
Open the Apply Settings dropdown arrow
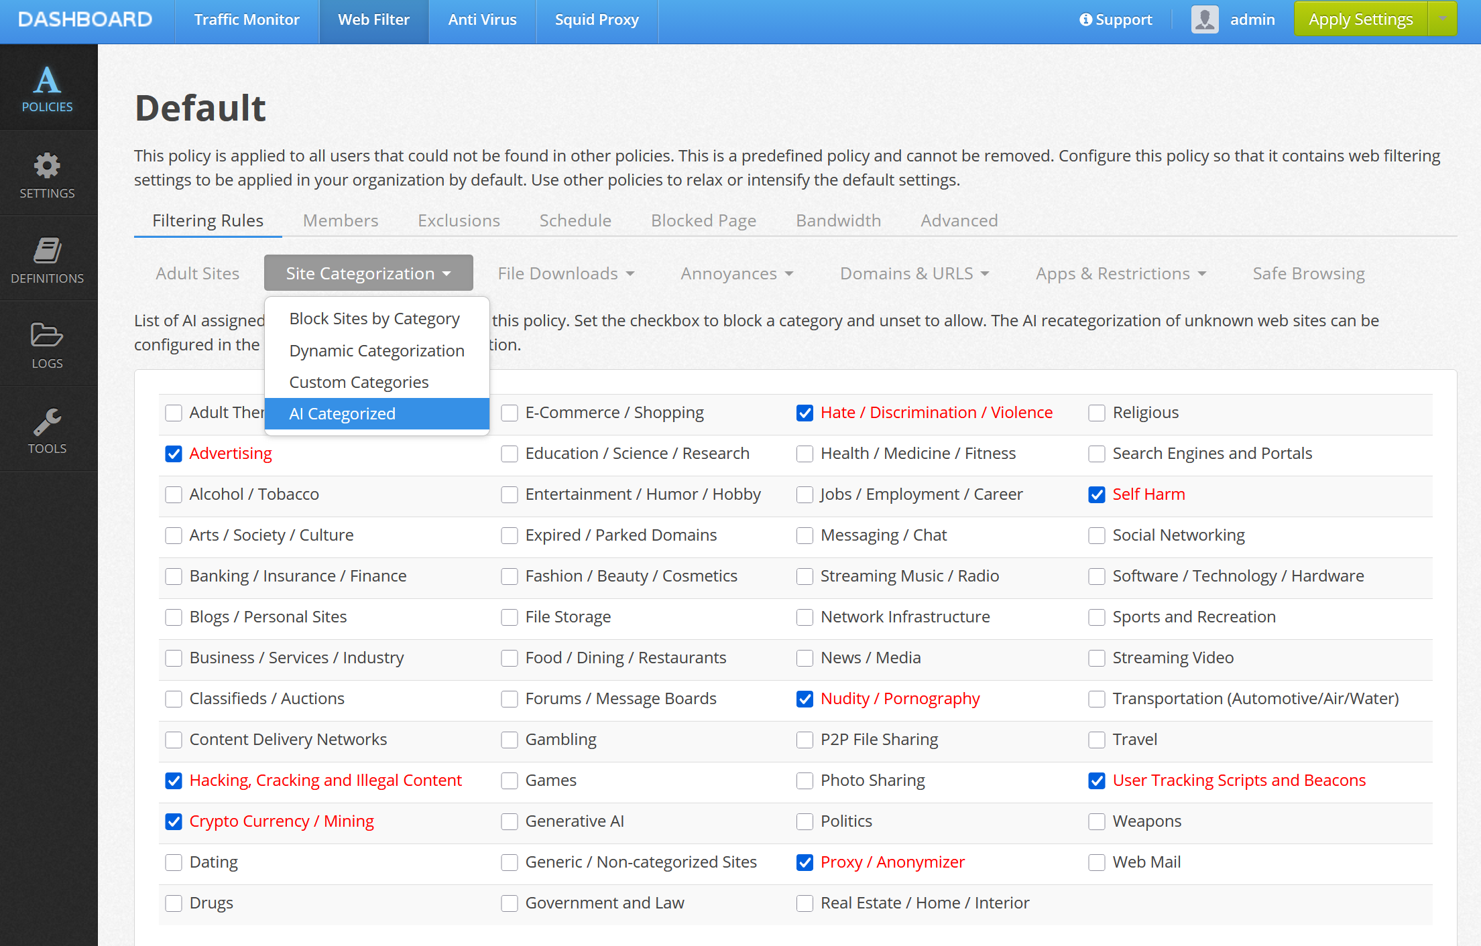(x=1442, y=19)
